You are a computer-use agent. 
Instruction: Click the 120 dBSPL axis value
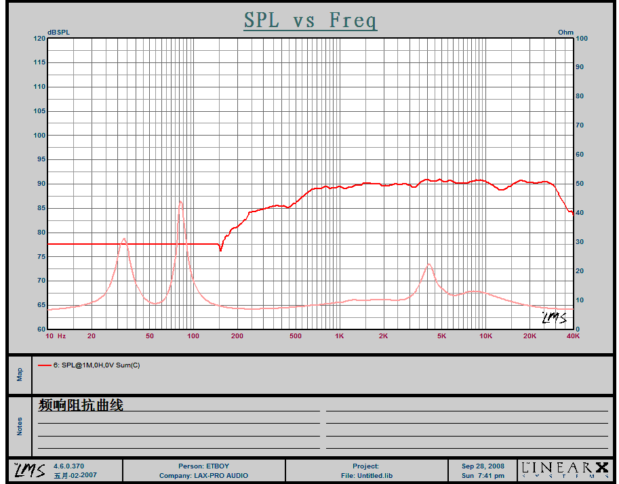pyautogui.click(x=39, y=39)
